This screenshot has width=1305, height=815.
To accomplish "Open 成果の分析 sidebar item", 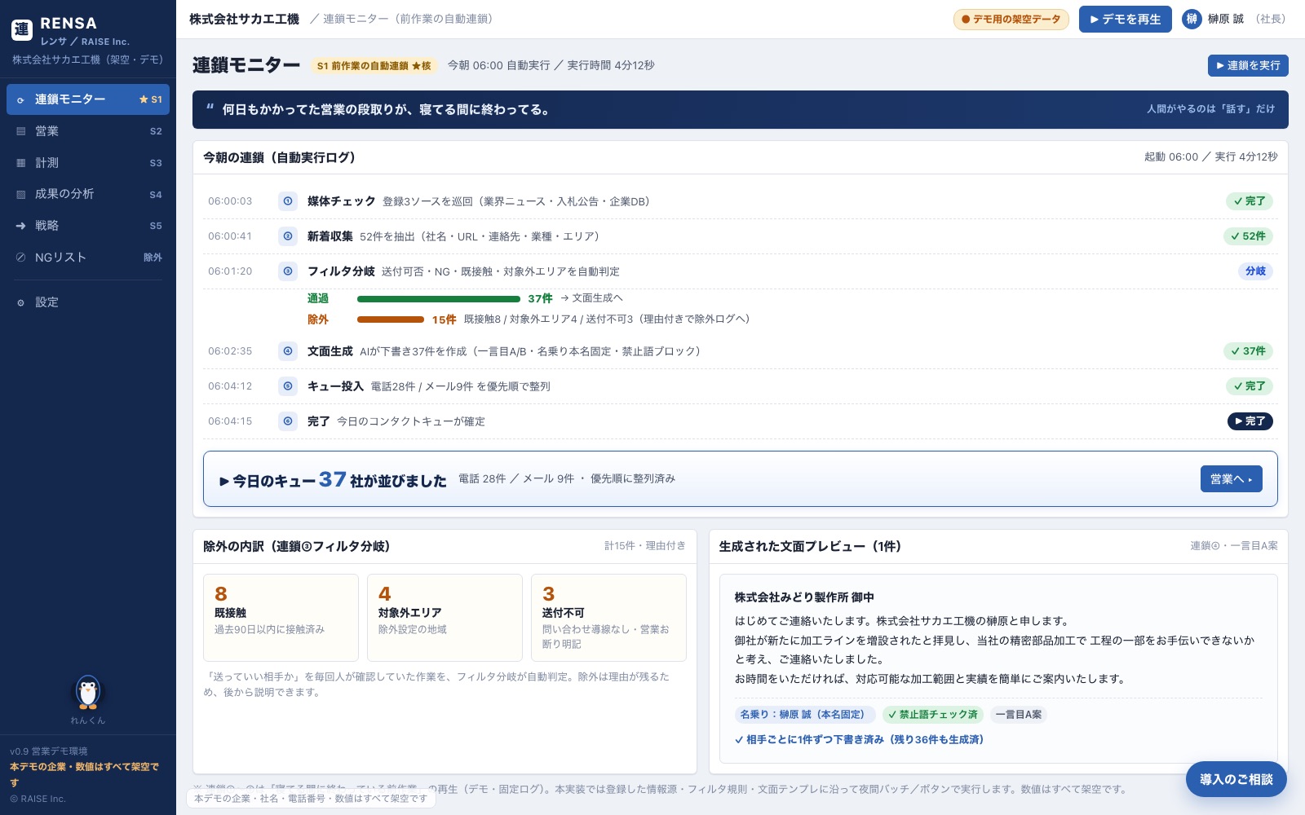I will click(x=88, y=194).
